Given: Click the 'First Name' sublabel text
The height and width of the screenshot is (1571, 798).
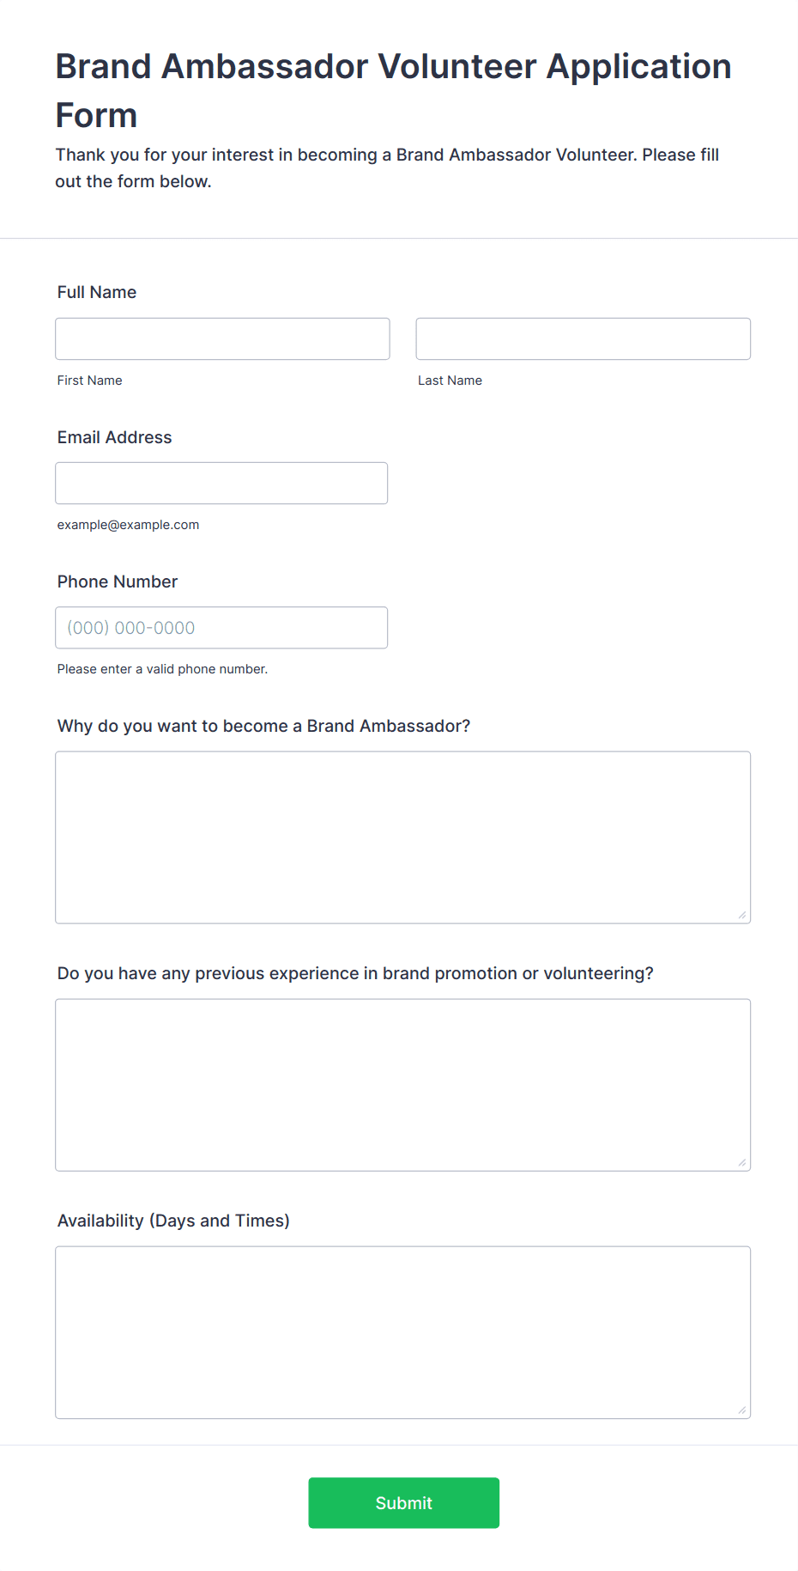Looking at the screenshot, I should (90, 381).
